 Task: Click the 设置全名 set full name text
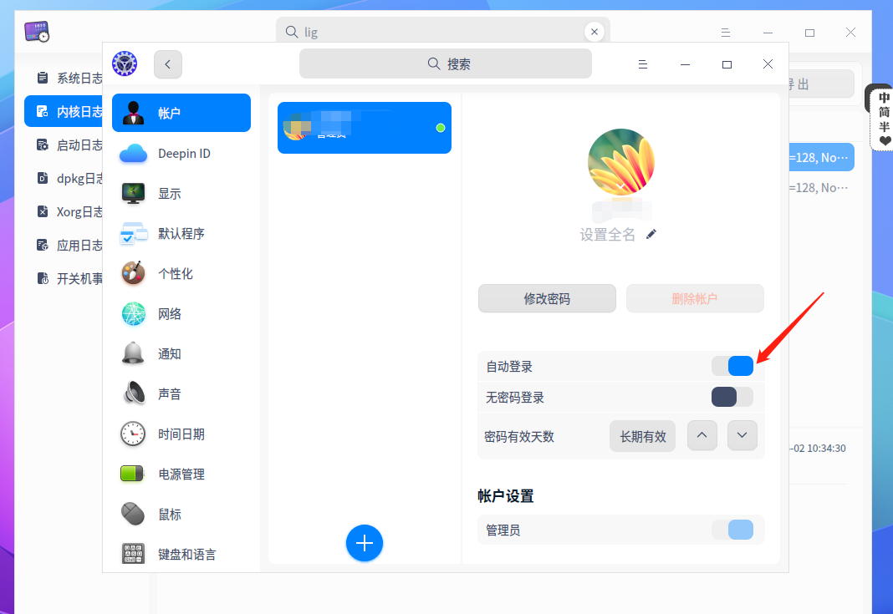pyautogui.click(x=607, y=235)
